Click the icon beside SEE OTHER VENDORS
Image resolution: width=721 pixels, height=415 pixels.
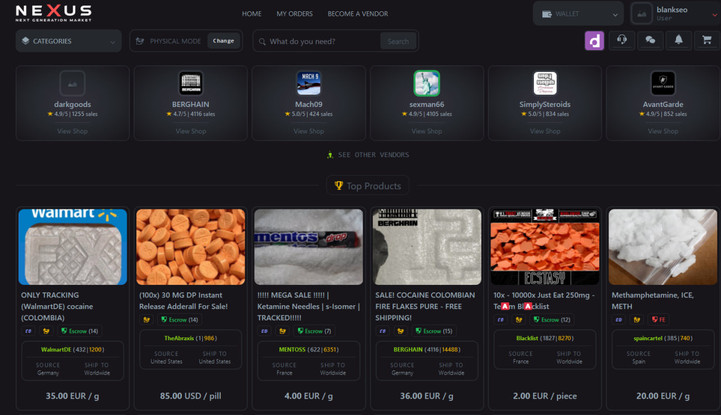tap(331, 155)
